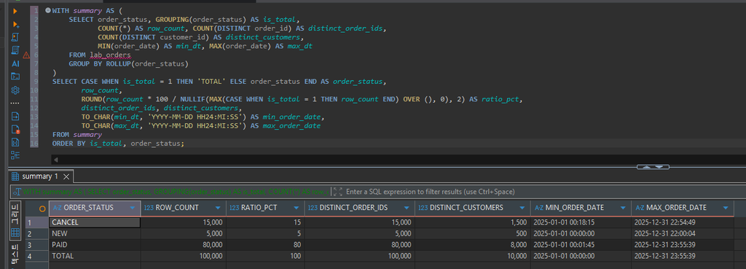Select the MAX_ORDER_DATE column header

[683, 208]
